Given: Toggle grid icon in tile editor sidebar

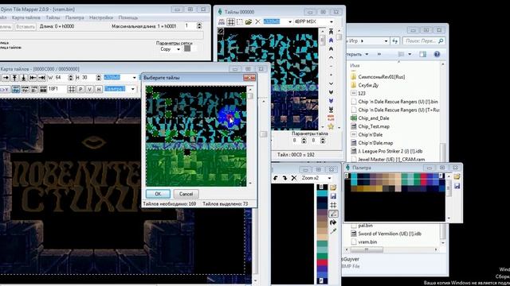Looking at the screenshot, I should pos(333,205).
